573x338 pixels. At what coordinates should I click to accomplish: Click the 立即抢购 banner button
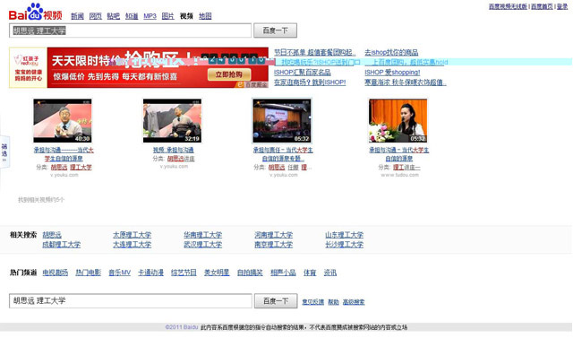pyautogui.click(x=229, y=74)
